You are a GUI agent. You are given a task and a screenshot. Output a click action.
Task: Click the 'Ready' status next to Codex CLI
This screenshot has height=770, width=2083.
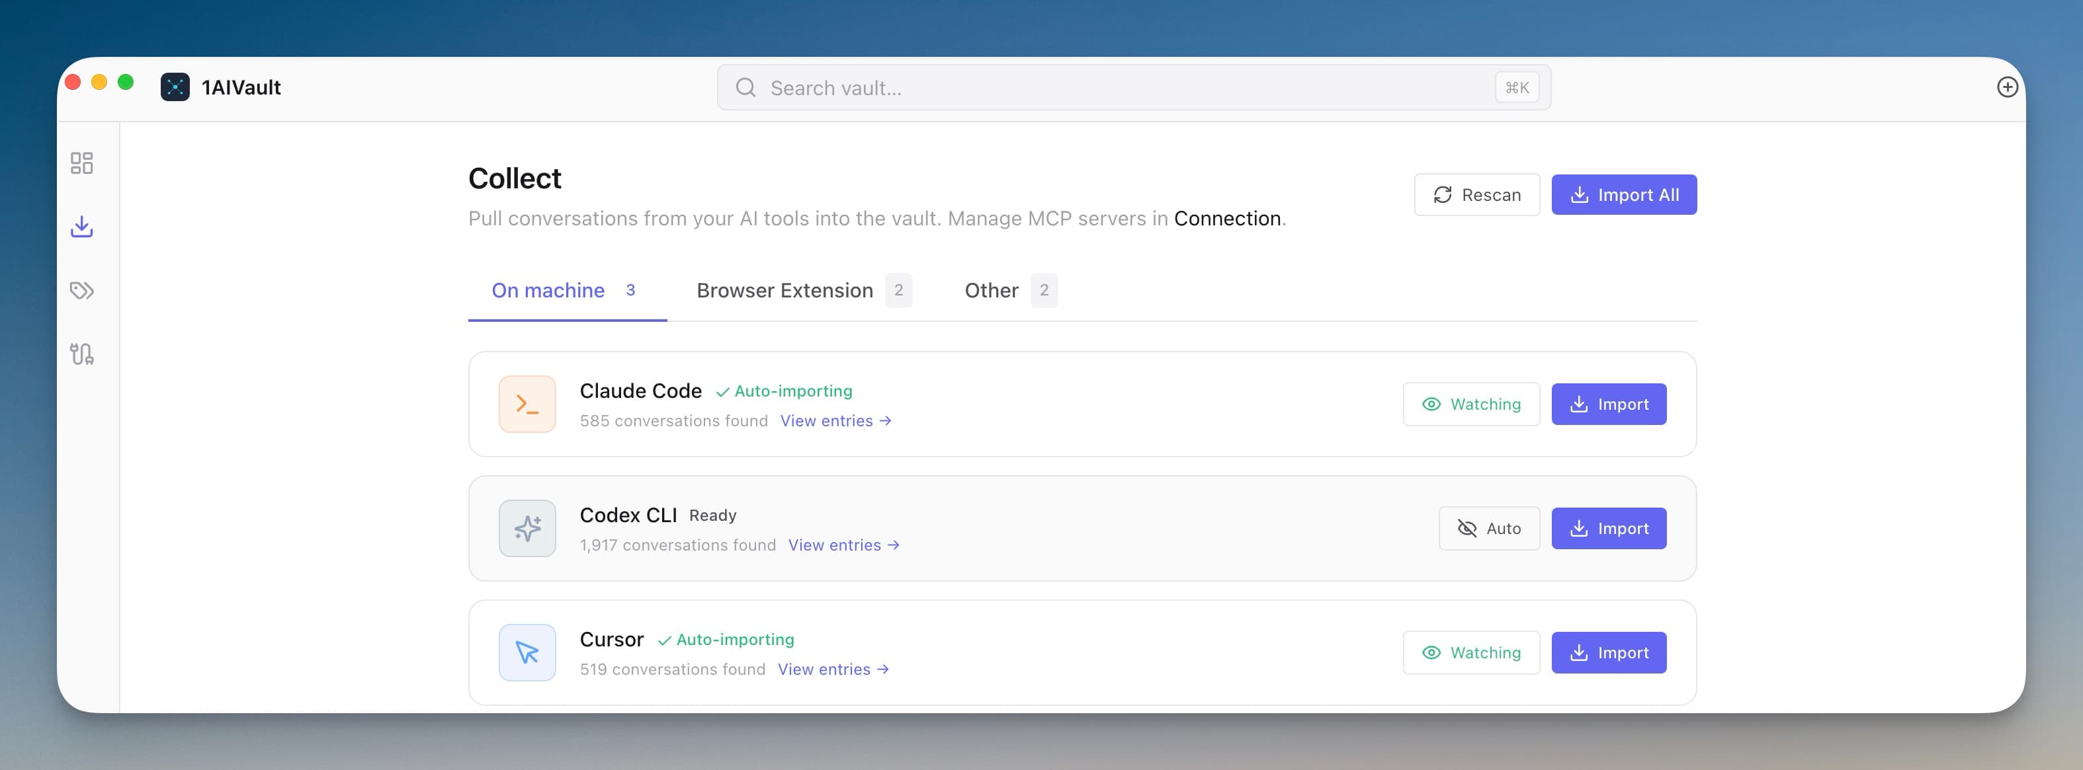tap(712, 516)
